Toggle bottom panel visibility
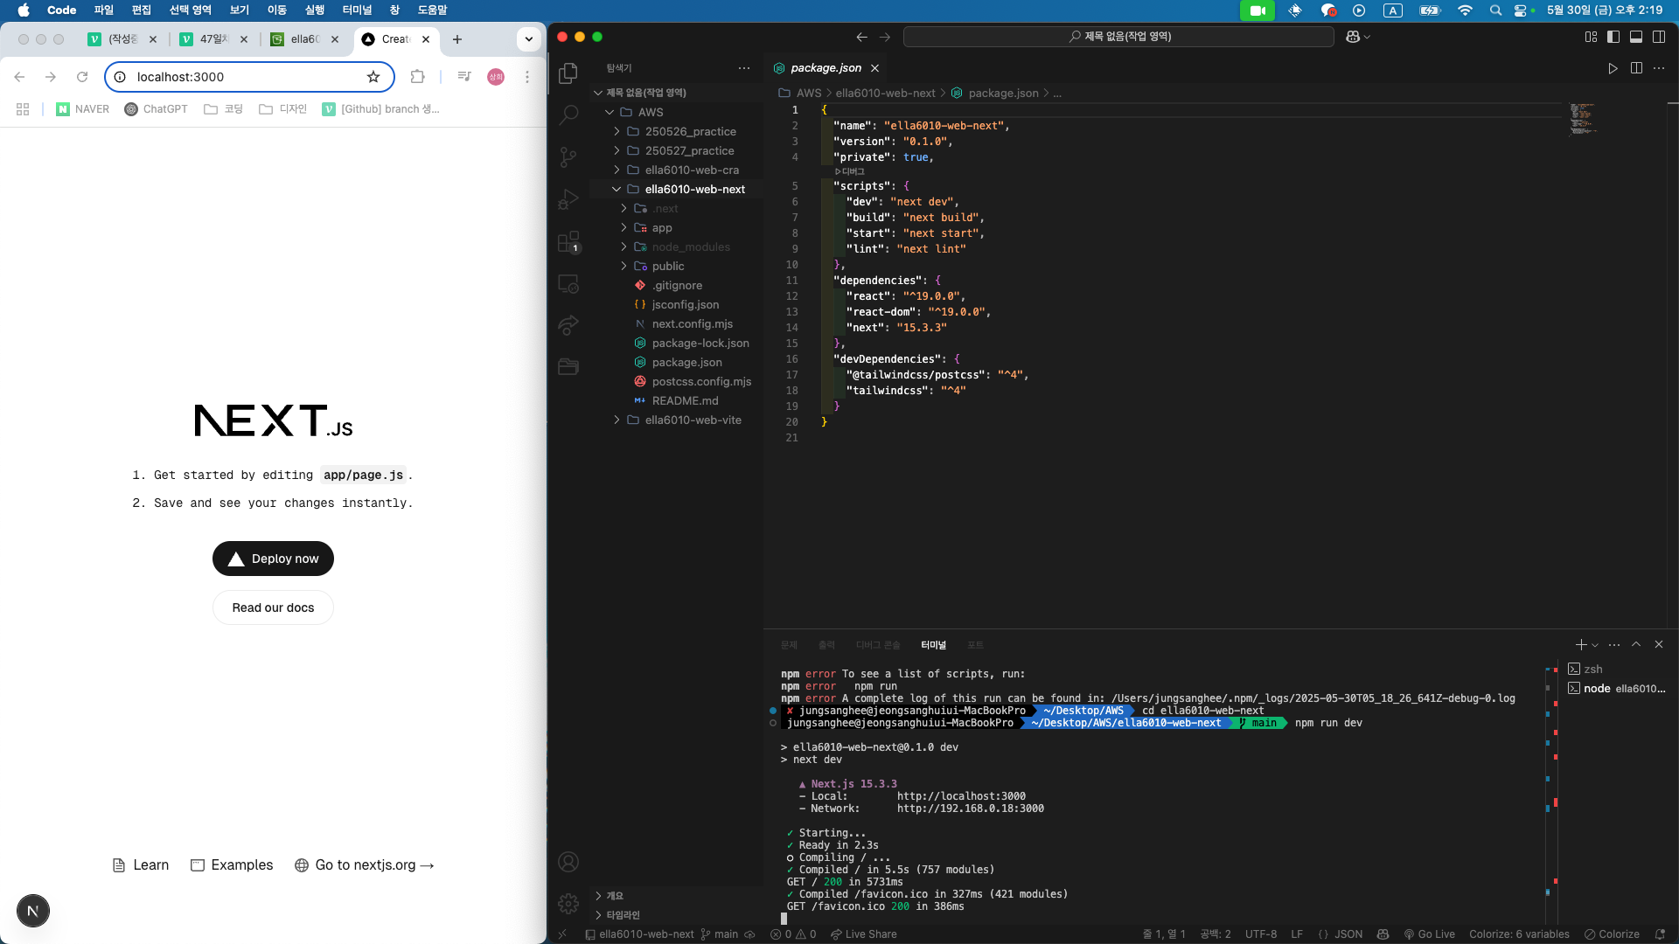Viewport: 1679px width, 944px height. tap(1636, 37)
